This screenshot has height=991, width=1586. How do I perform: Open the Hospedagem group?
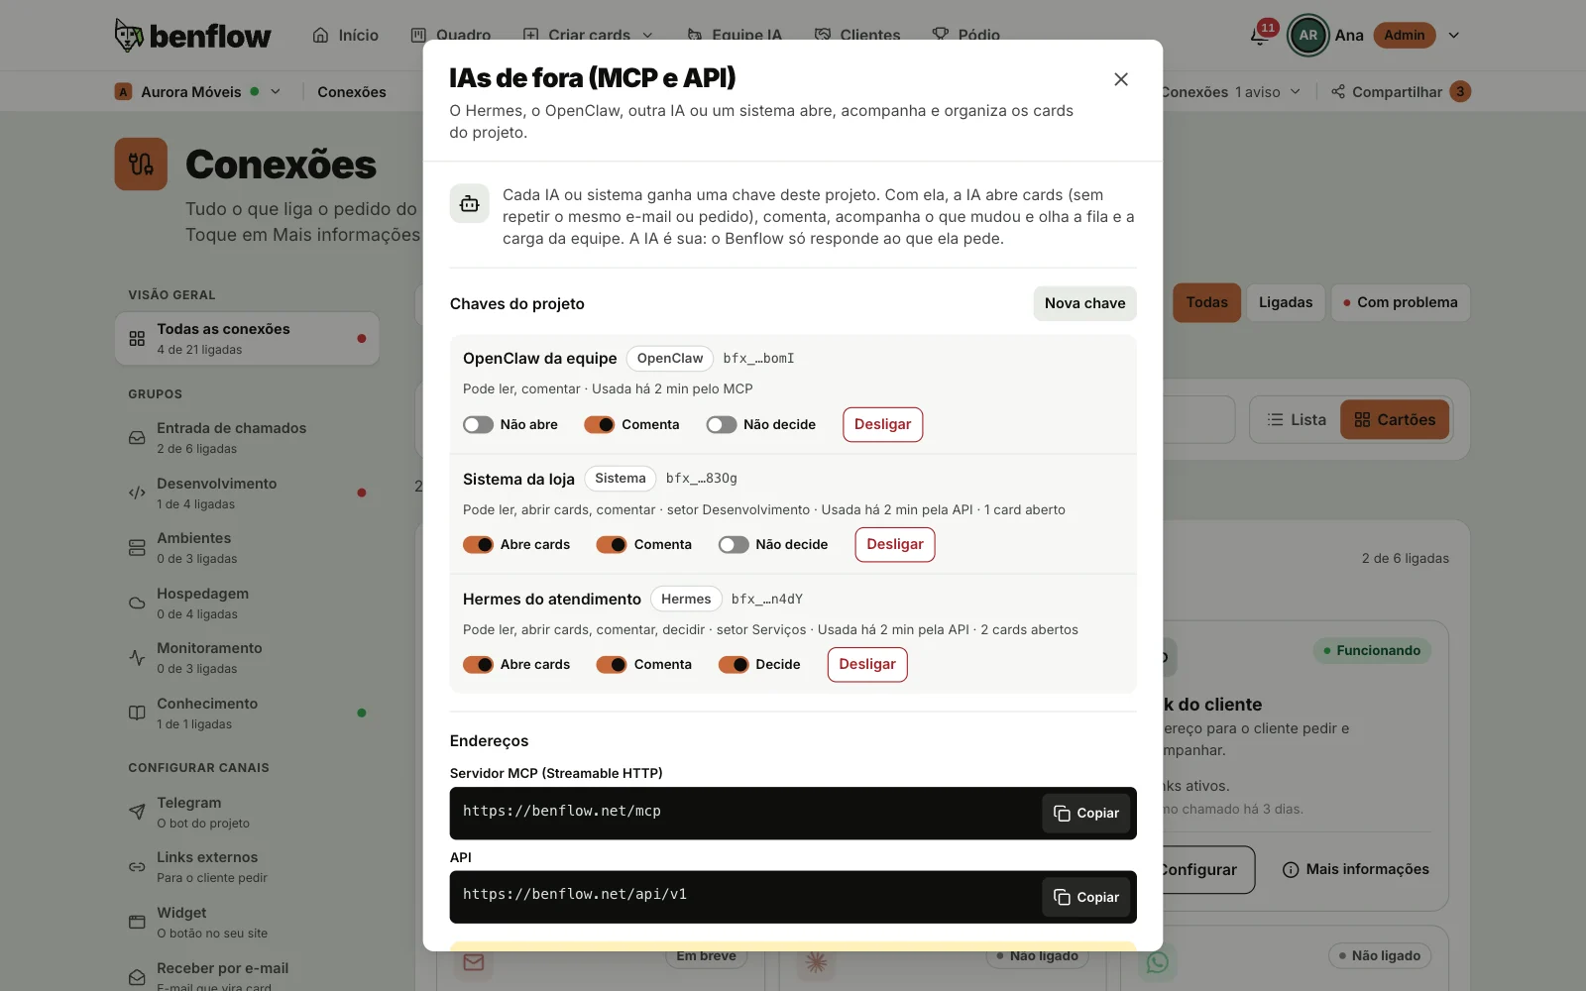247,603
